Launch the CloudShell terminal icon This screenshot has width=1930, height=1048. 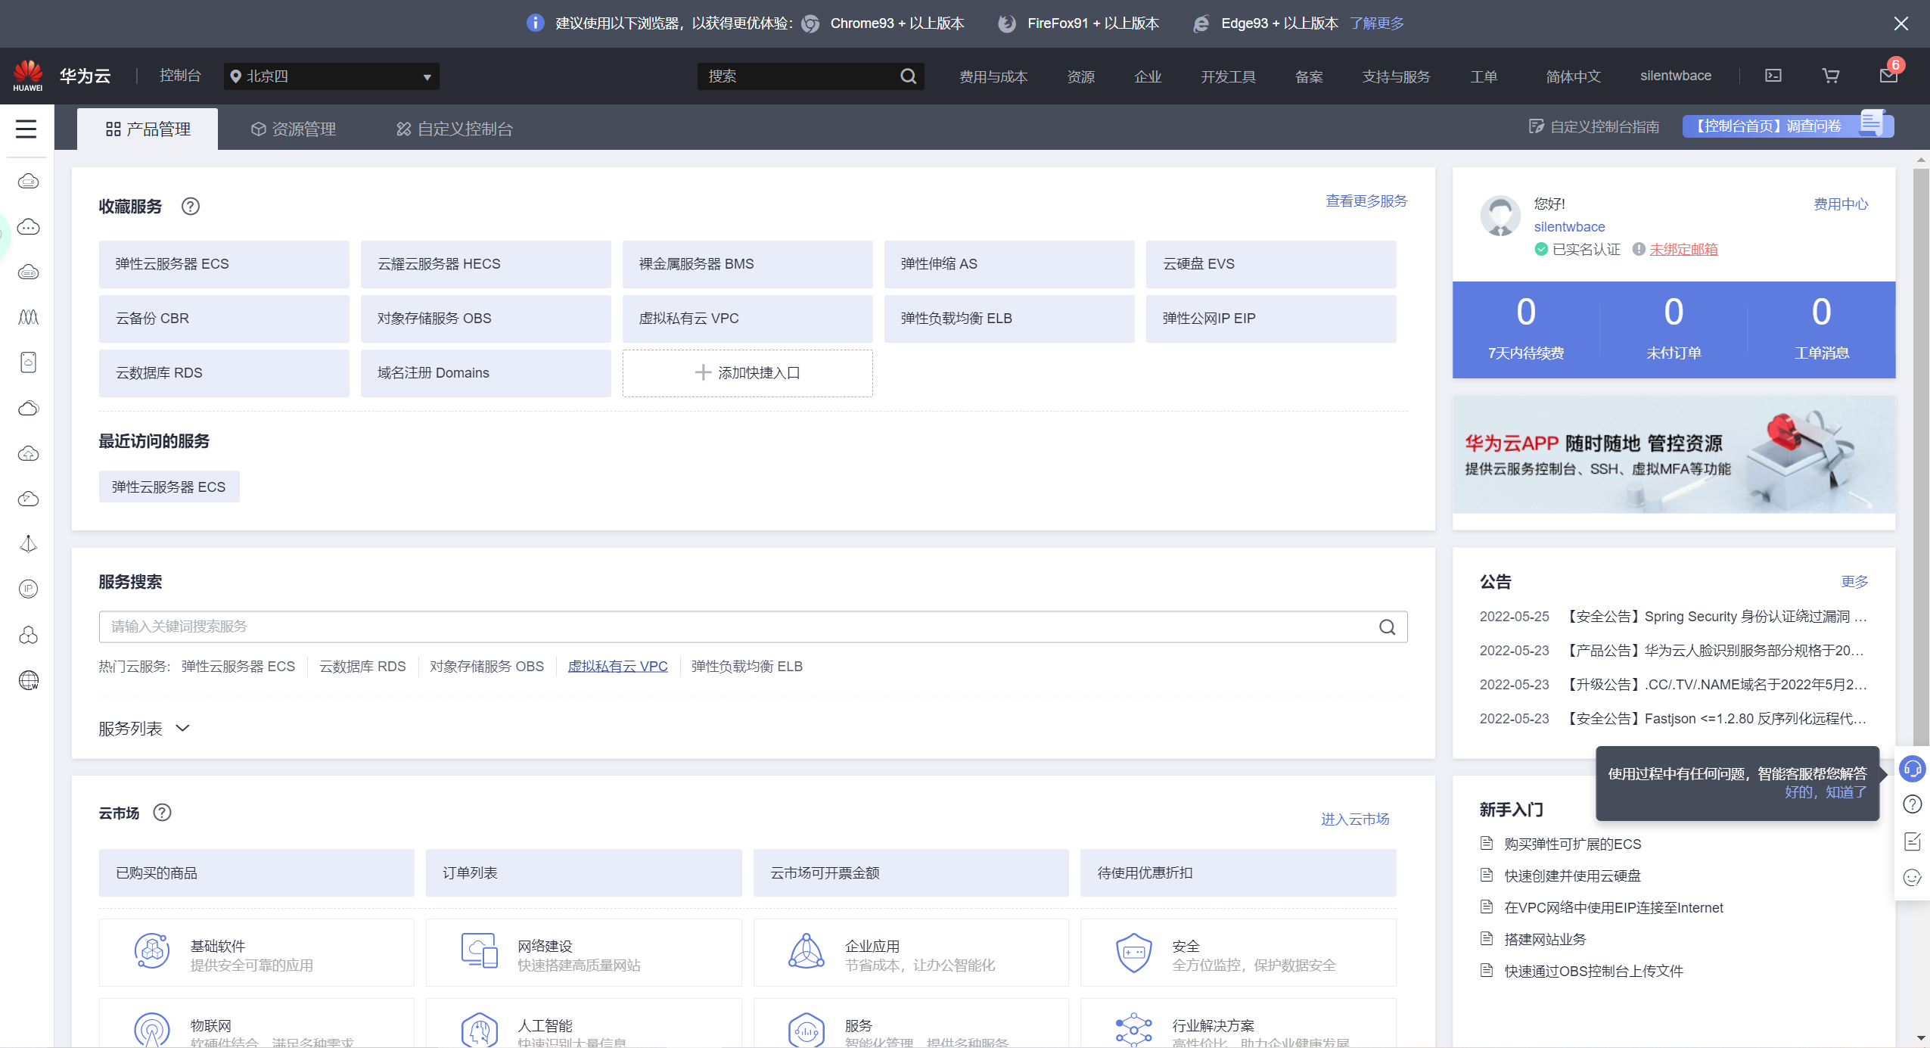pyautogui.click(x=1773, y=76)
